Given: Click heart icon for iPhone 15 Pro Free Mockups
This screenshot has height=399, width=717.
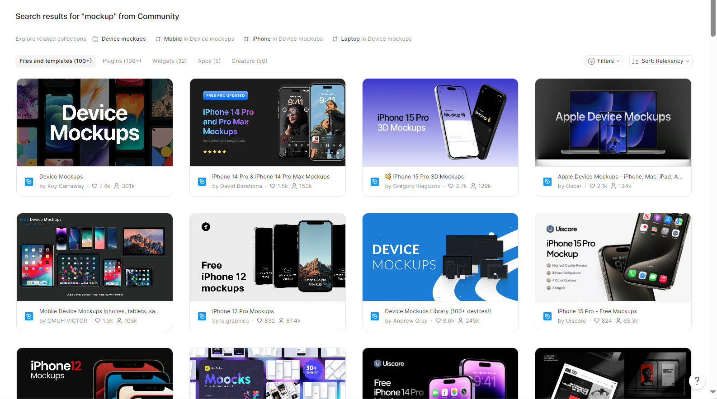Looking at the screenshot, I should [597, 321].
